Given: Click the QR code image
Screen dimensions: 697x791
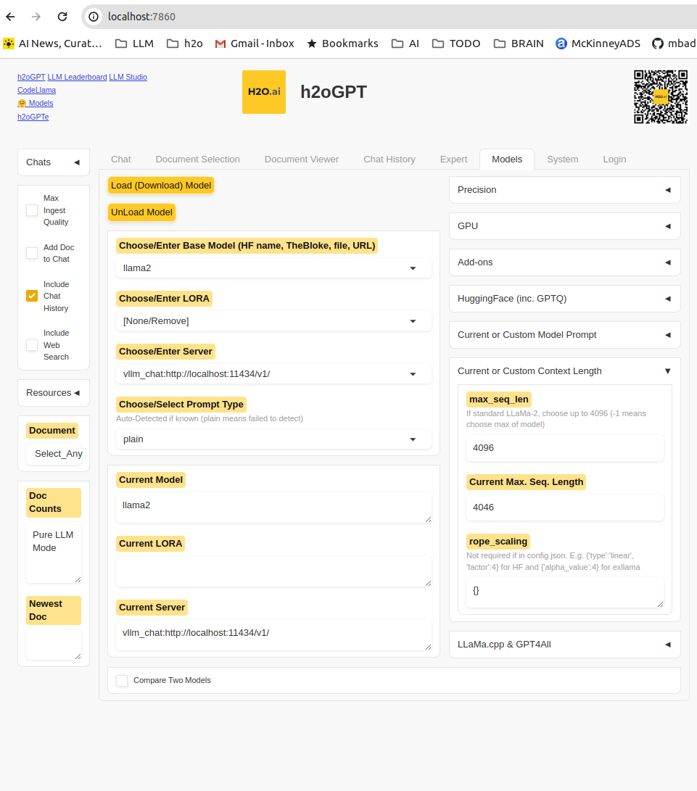Looking at the screenshot, I should (660, 96).
